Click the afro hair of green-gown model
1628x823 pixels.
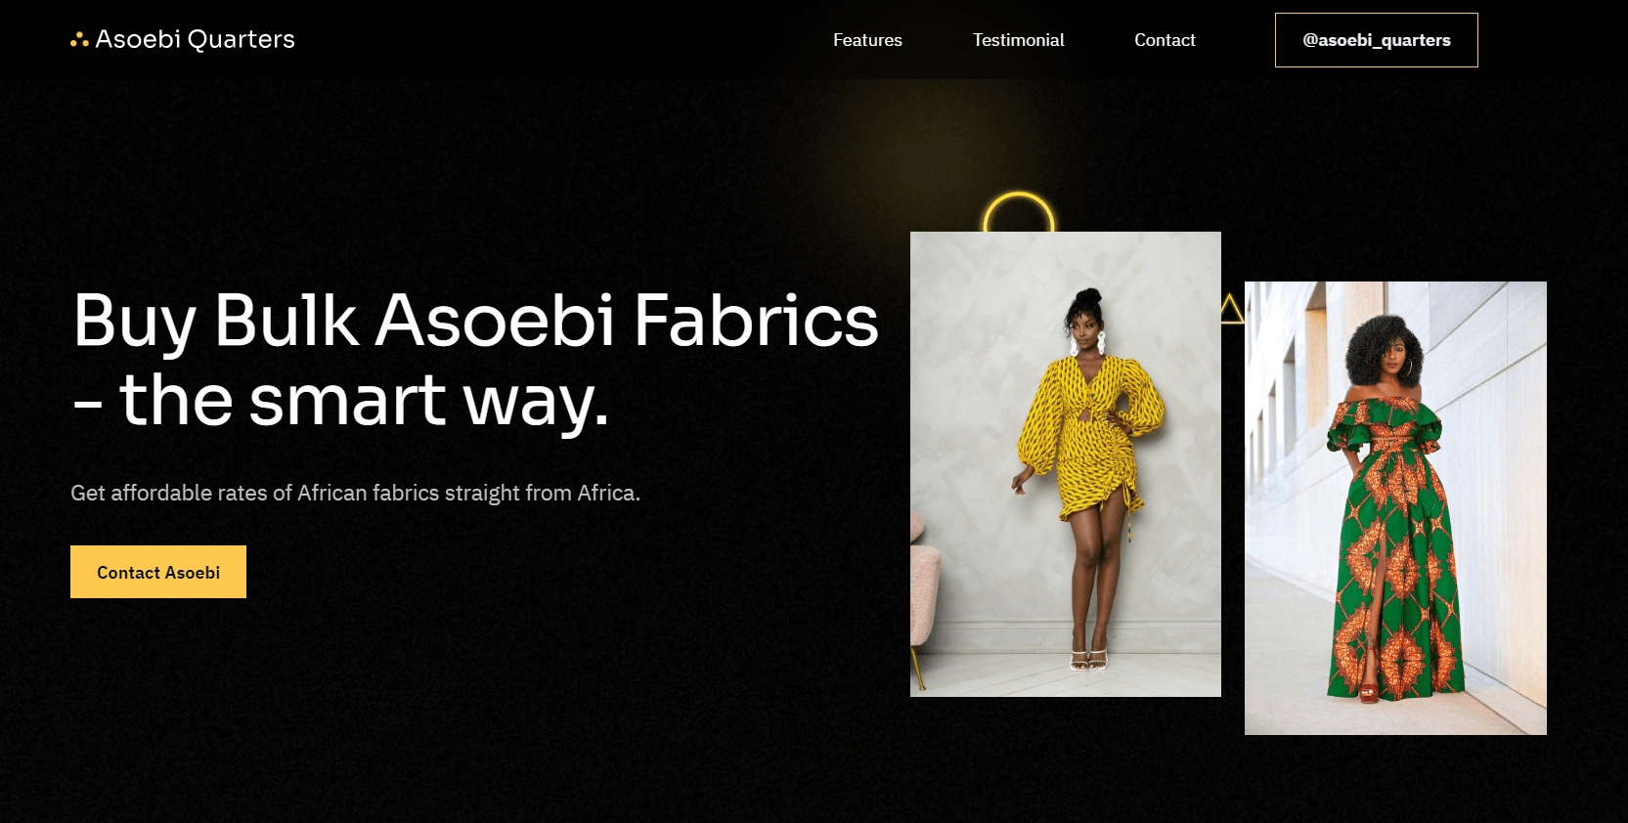point(1385,347)
